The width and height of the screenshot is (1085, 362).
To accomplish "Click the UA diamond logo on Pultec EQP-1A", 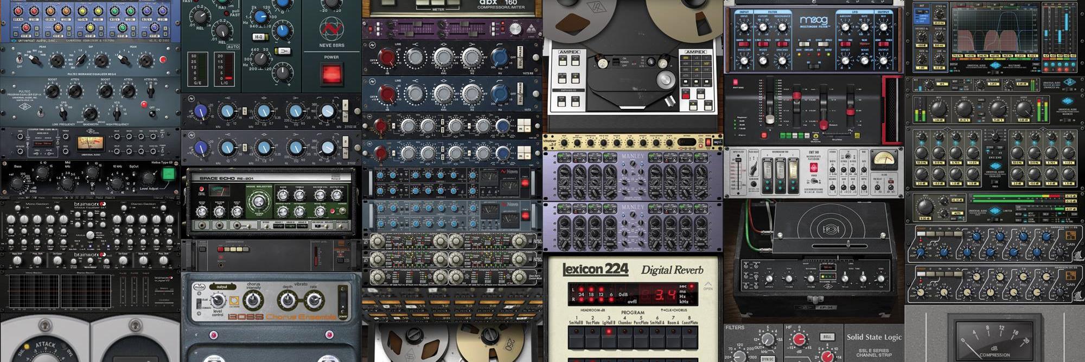I will [25, 107].
